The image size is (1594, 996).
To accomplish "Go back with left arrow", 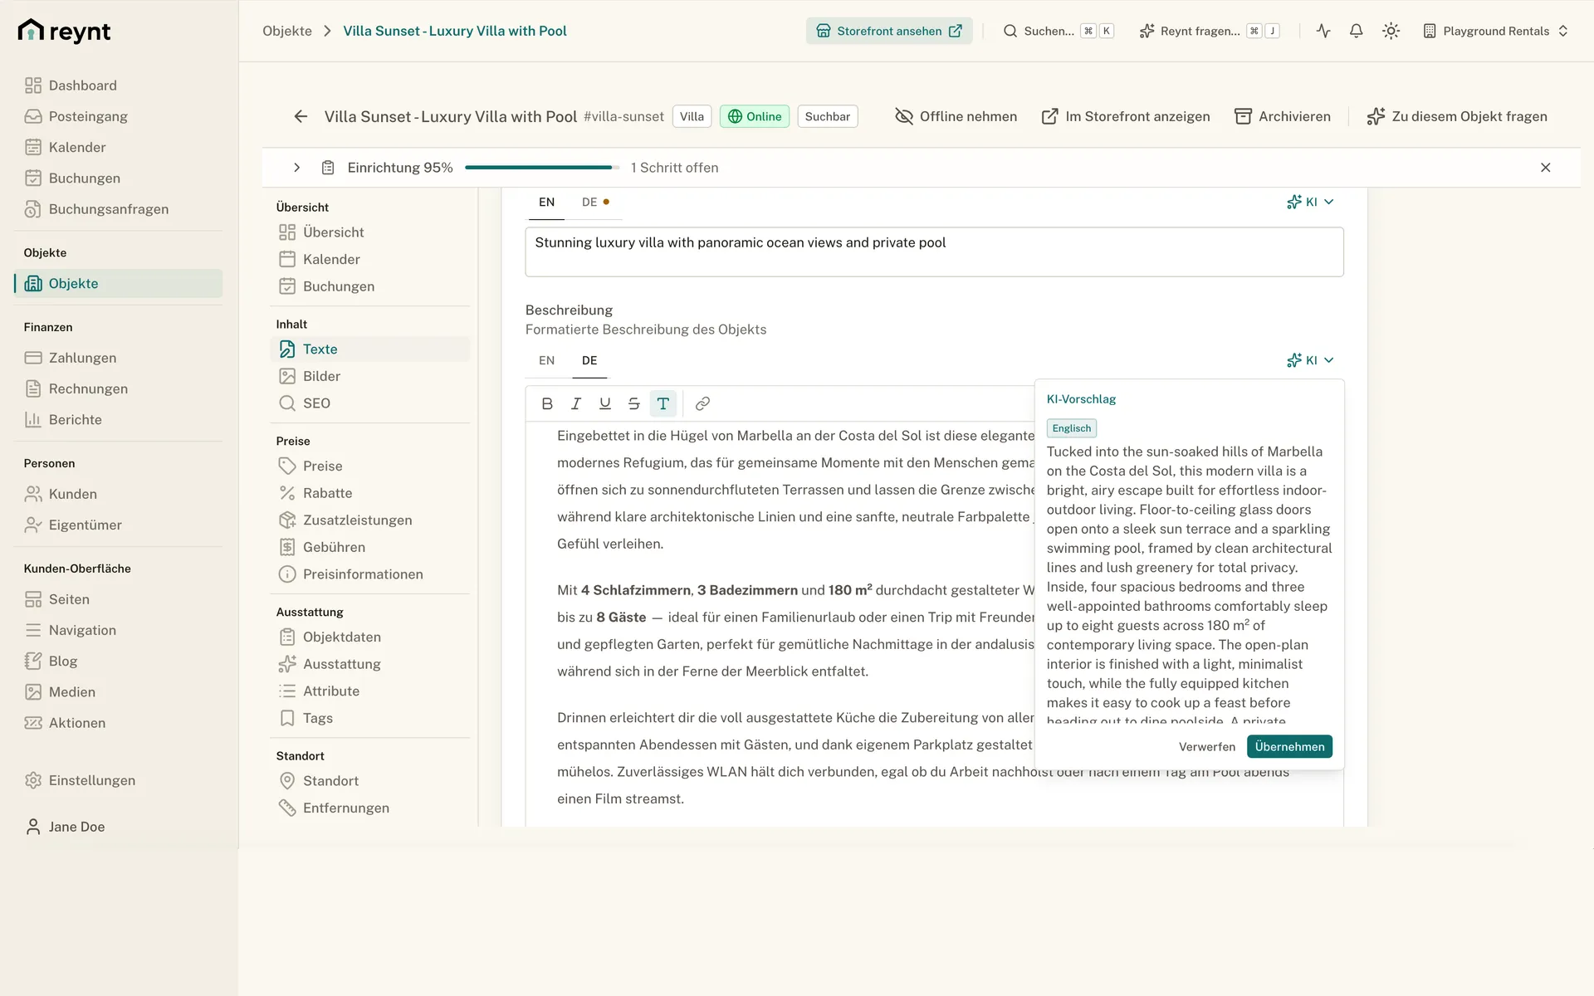I will point(301,116).
